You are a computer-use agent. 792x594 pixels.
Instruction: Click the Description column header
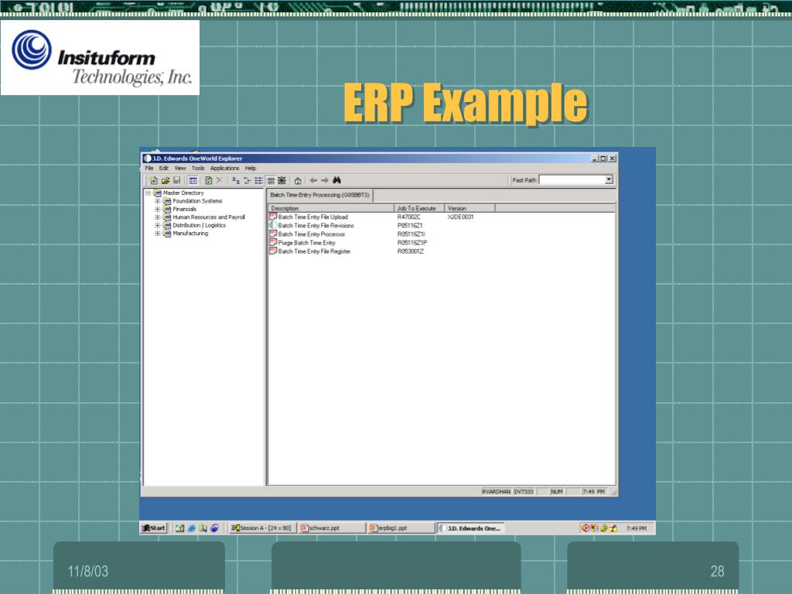pyautogui.click(x=330, y=208)
